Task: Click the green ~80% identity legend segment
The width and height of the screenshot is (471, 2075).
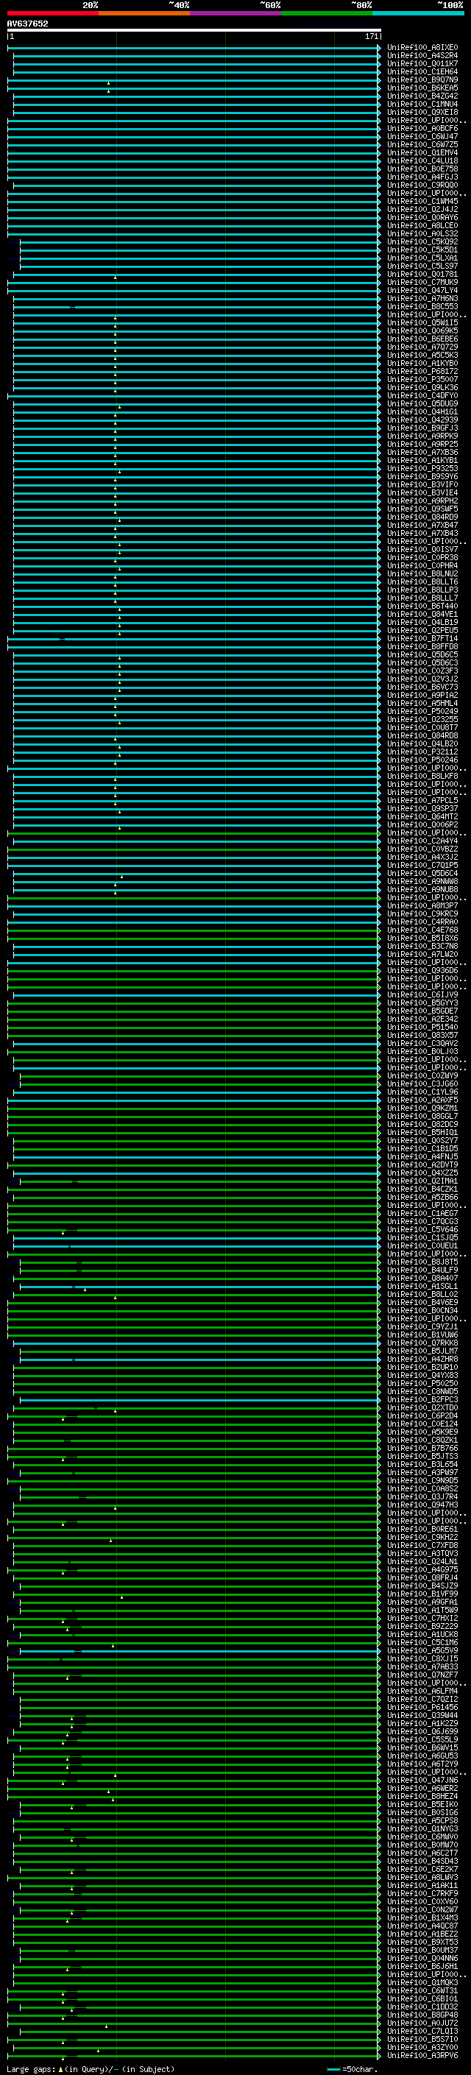Action: coord(327,13)
